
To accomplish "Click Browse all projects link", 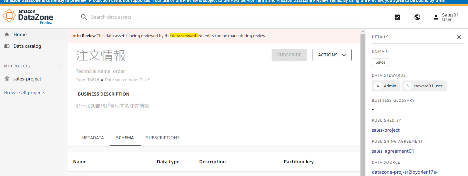I will coord(25,92).
